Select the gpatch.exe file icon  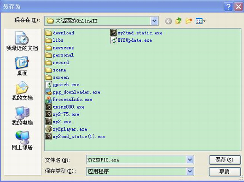click(x=48, y=85)
